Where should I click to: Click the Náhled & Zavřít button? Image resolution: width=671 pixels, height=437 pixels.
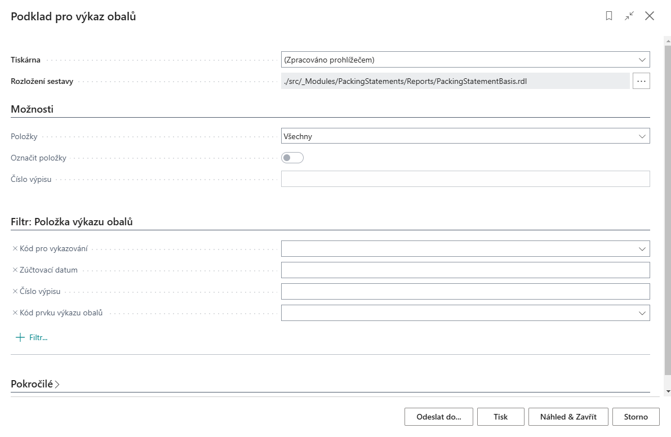click(568, 417)
